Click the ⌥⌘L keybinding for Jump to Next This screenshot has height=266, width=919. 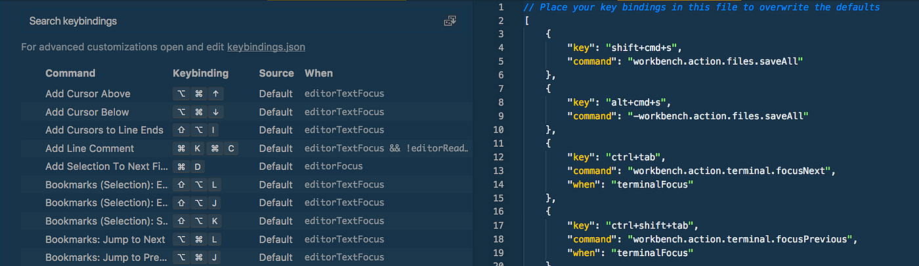(x=198, y=239)
